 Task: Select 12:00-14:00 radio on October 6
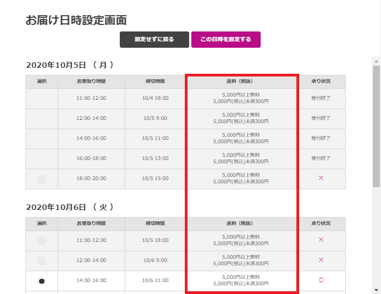pyautogui.click(x=42, y=260)
